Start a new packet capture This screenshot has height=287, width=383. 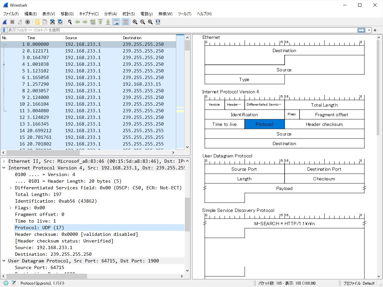click(x=4, y=22)
